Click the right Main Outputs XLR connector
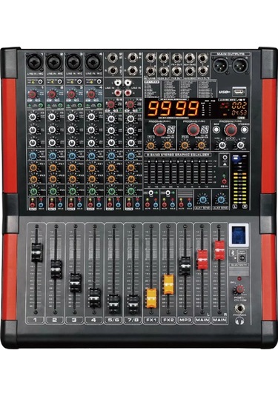The image size is (278, 396). pyautogui.click(x=239, y=66)
